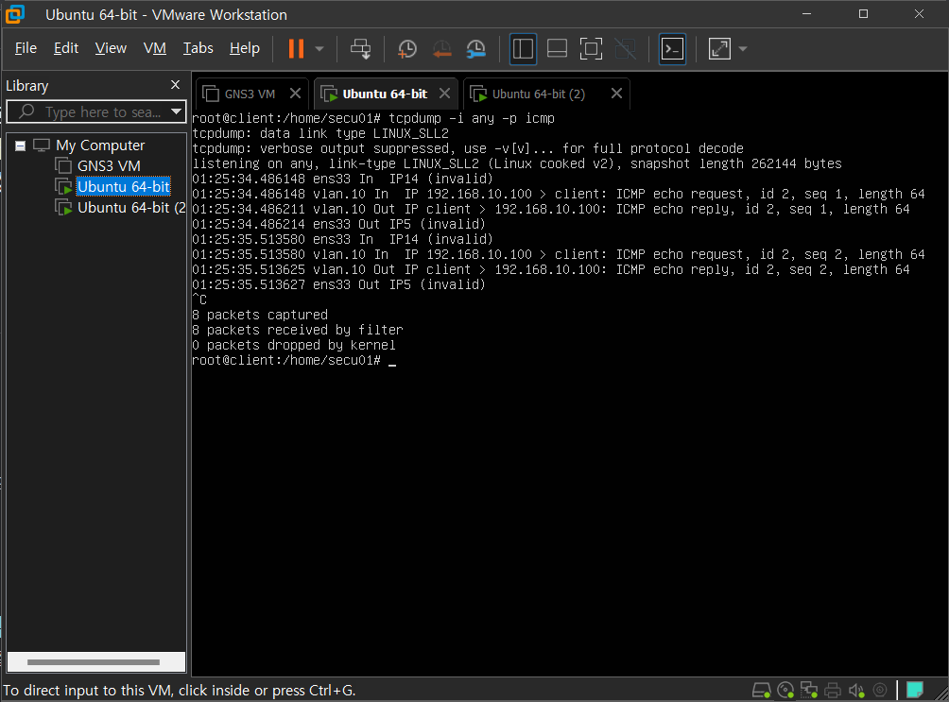
Task: Select My Computer in the library
Action: (100, 146)
